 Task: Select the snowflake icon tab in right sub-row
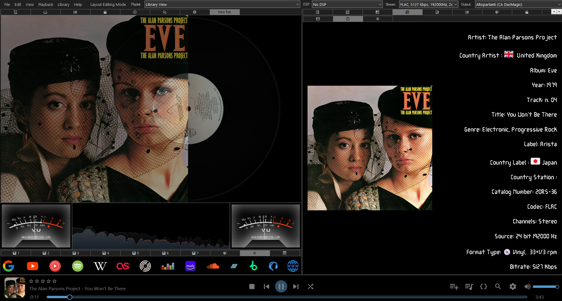pyautogui.click(x=378, y=19)
